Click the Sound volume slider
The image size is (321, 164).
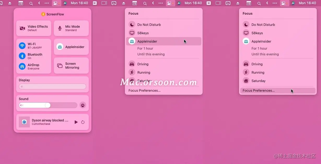pyautogui.click(x=48, y=105)
